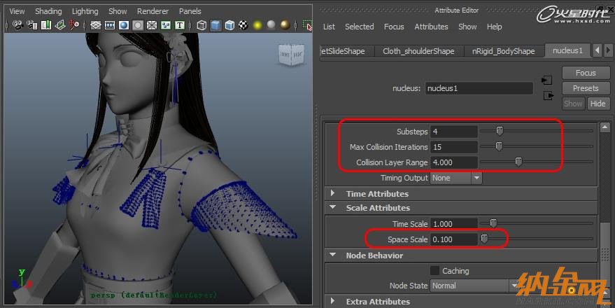Image resolution: width=615 pixels, height=308 pixels.
Task: Click the Substeps slider handle
Action: coord(500,131)
